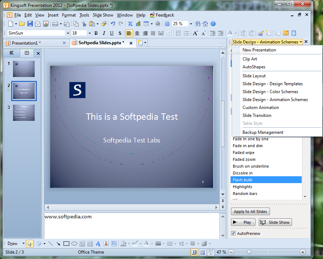This screenshot has width=323, height=259.
Task: Select Slide Design - Color Schemes menu entry
Action: 270,92
